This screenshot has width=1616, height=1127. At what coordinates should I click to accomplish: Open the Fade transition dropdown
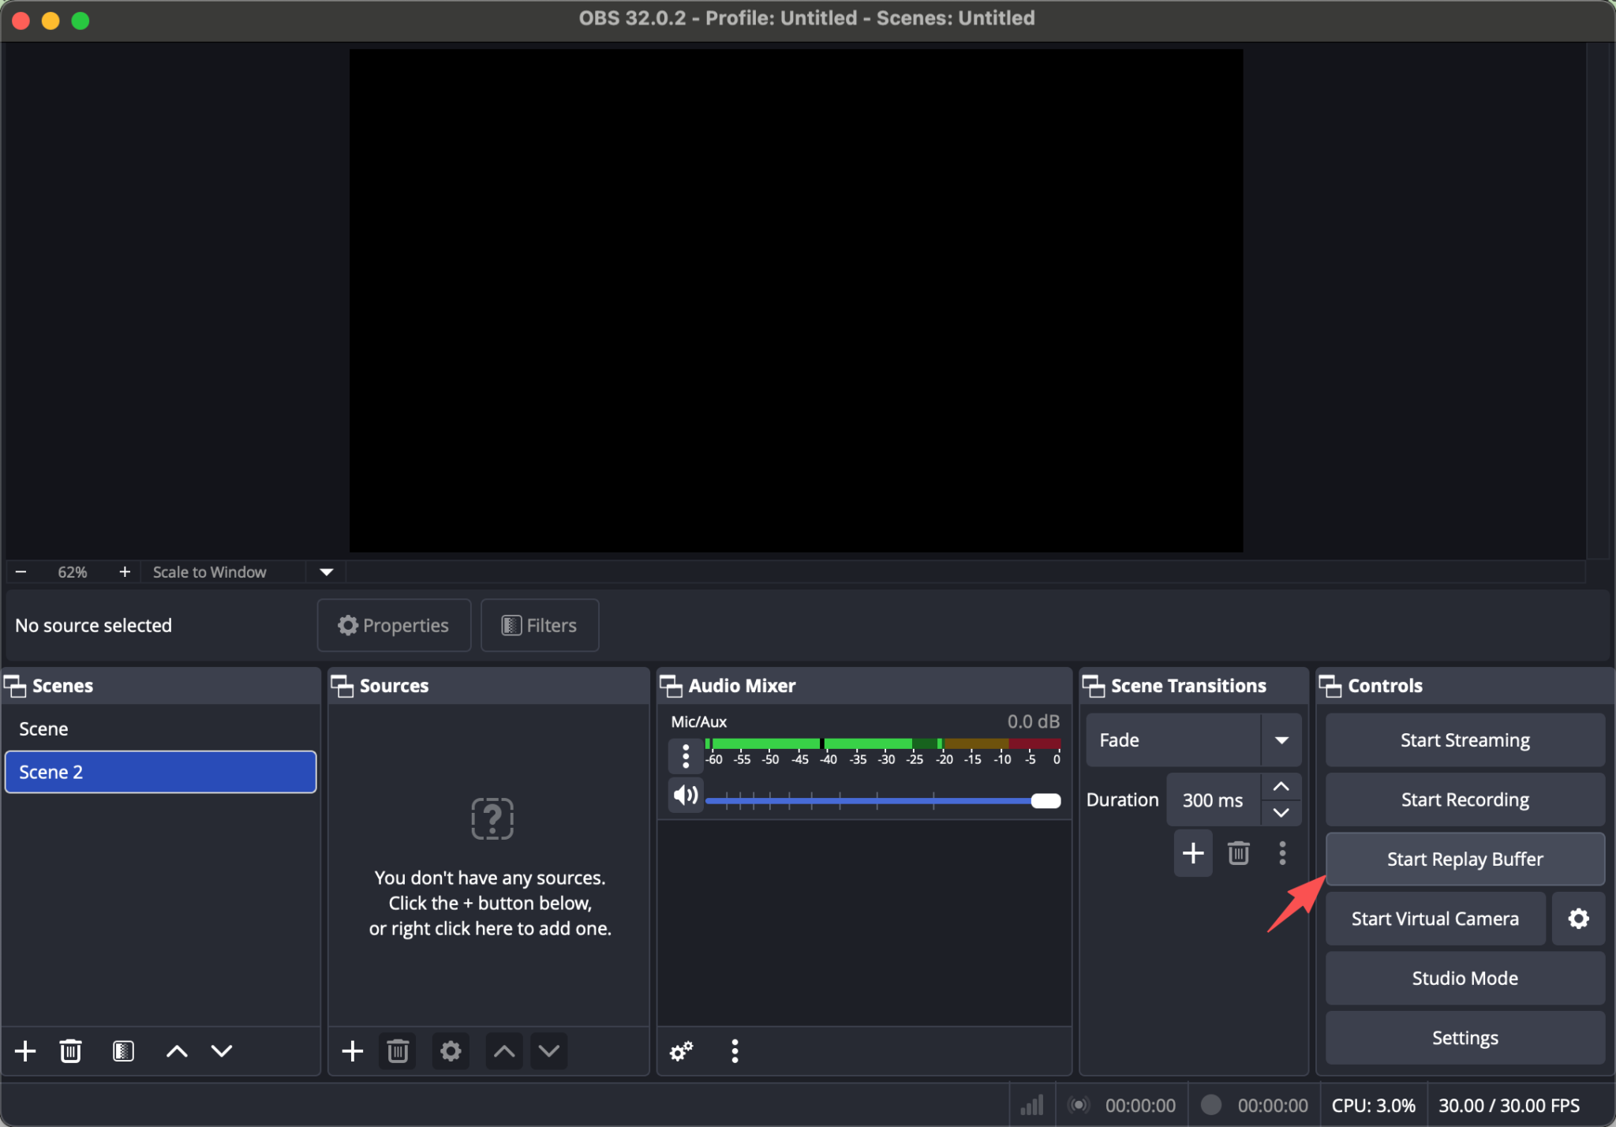pos(1281,739)
